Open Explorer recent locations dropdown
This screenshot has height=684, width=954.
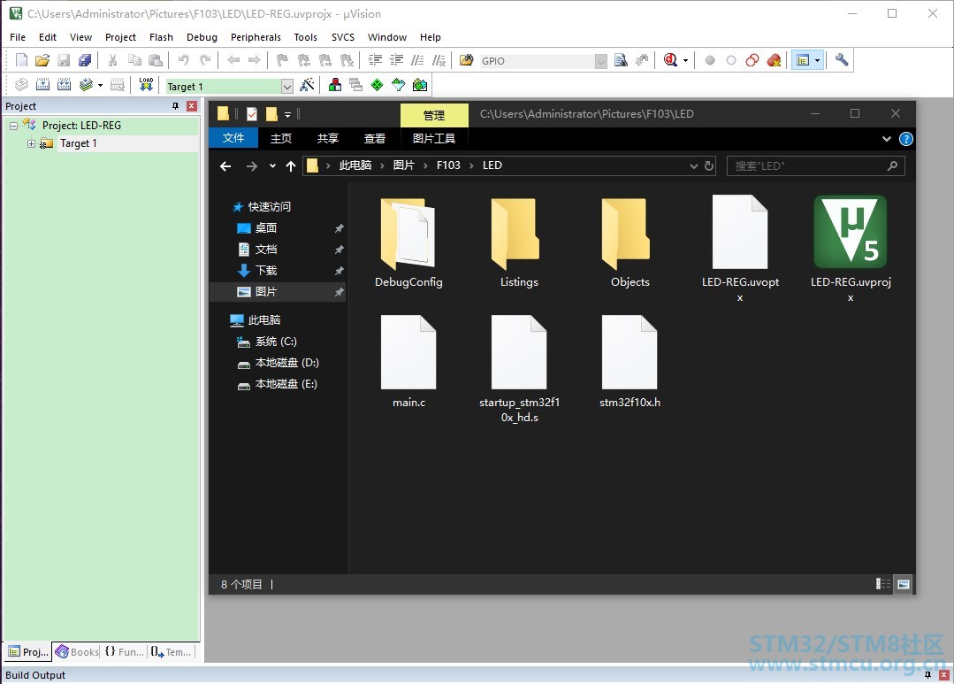tap(272, 165)
